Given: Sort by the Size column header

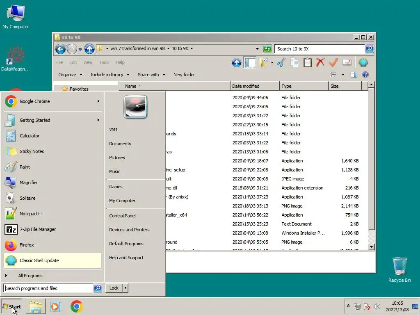Looking at the screenshot, I should pos(345,86).
